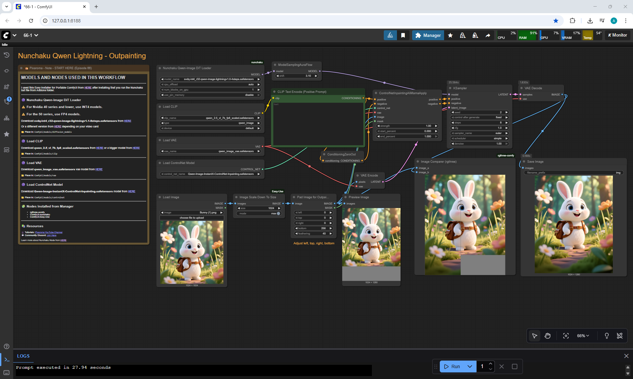Click the share arrow icon

(488, 35)
